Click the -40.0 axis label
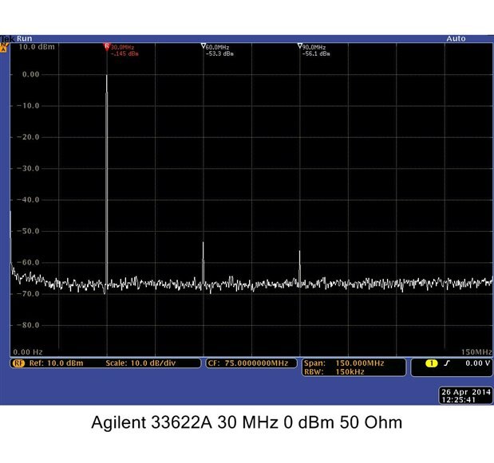 pyautogui.click(x=28, y=200)
